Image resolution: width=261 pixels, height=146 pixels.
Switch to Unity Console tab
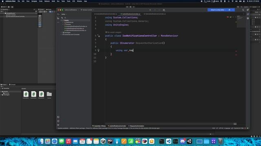(x=12, y=85)
